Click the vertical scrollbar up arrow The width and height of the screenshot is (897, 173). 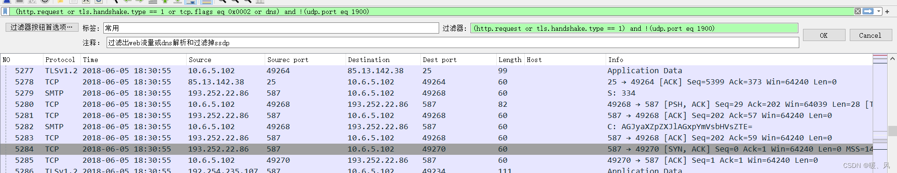pyautogui.click(x=892, y=59)
